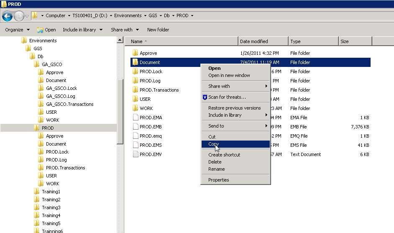Screen dimensions: 394x233
Task: Click the Back navigation arrow button
Action: (7, 16)
